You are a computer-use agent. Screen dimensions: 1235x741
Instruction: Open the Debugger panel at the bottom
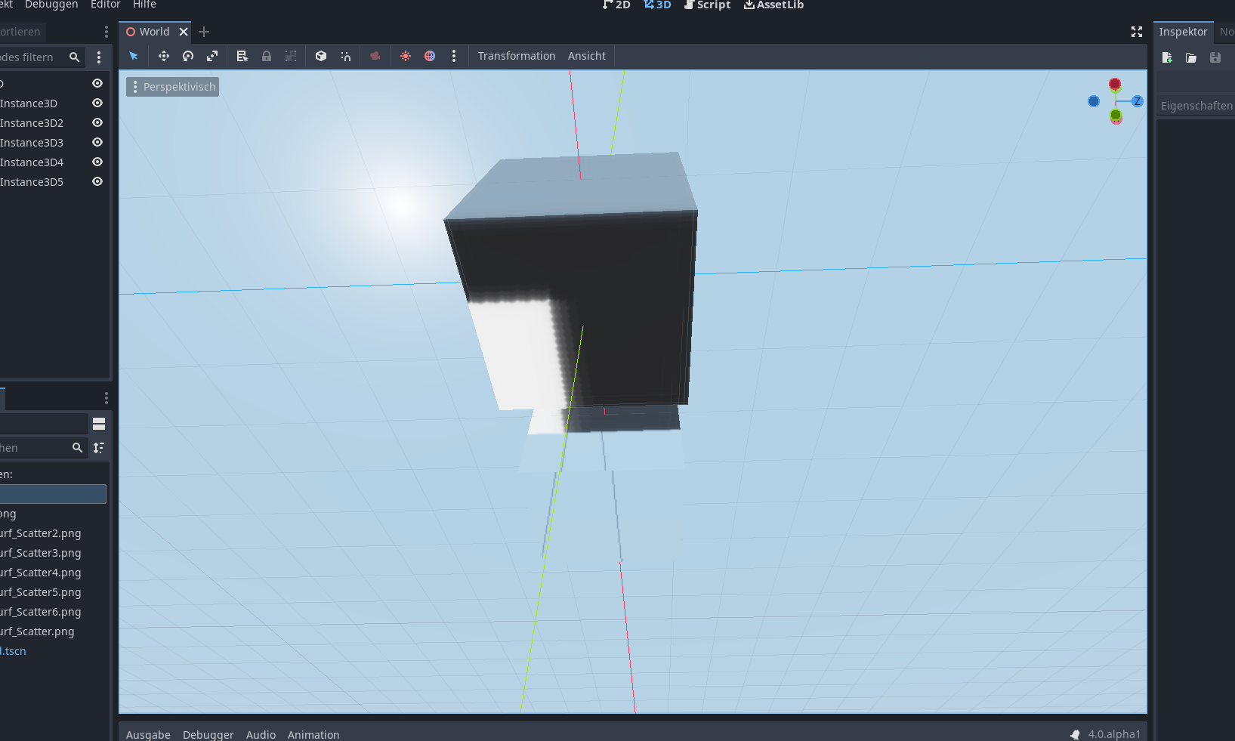(208, 733)
